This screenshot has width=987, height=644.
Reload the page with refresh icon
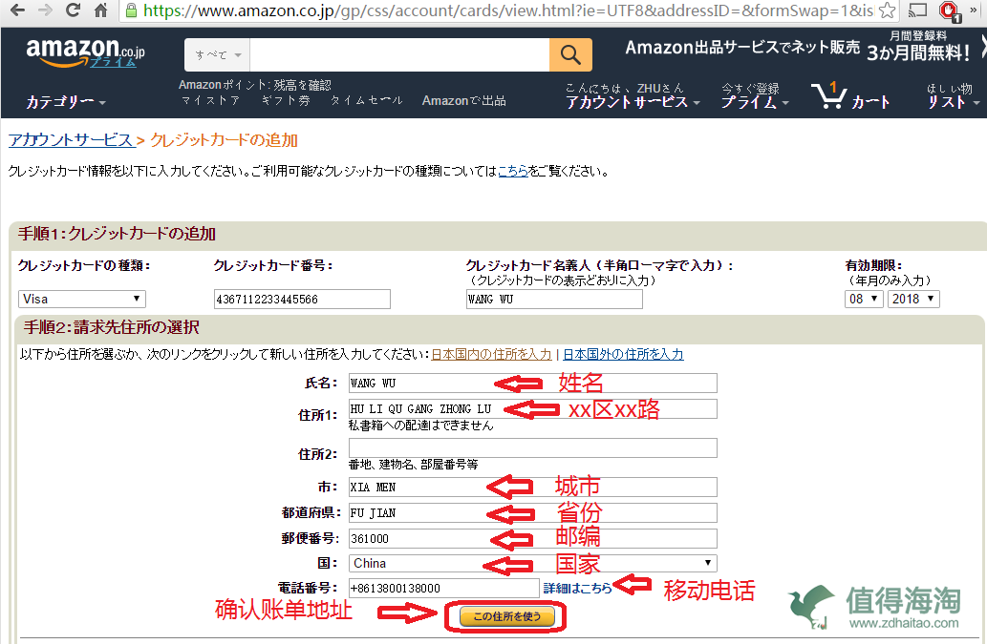point(73,10)
